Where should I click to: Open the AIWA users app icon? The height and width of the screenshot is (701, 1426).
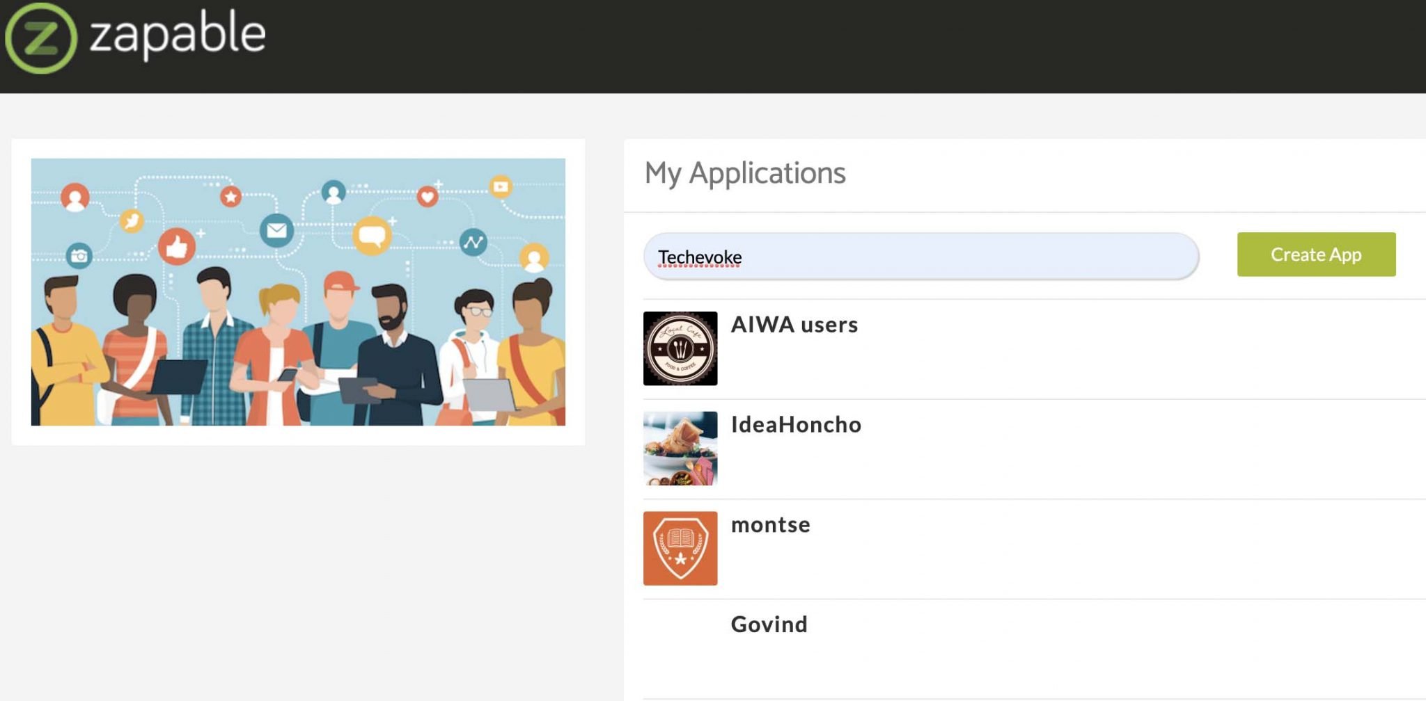click(x=680, y=348)
